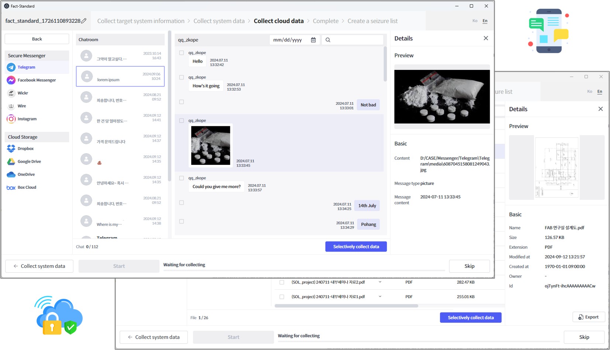Switch the chat window language to Ko
Viewport: 610px width, 350px height.
tap(475, 21)
